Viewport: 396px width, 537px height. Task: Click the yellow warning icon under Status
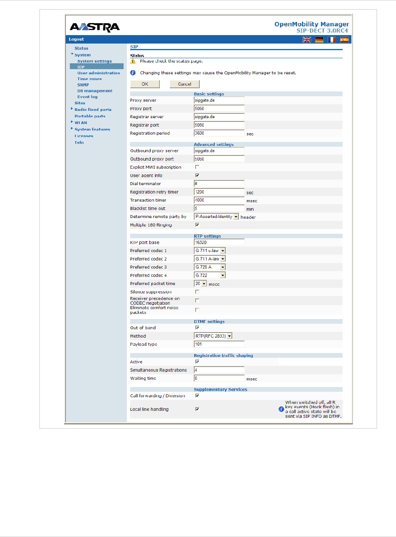133,61
